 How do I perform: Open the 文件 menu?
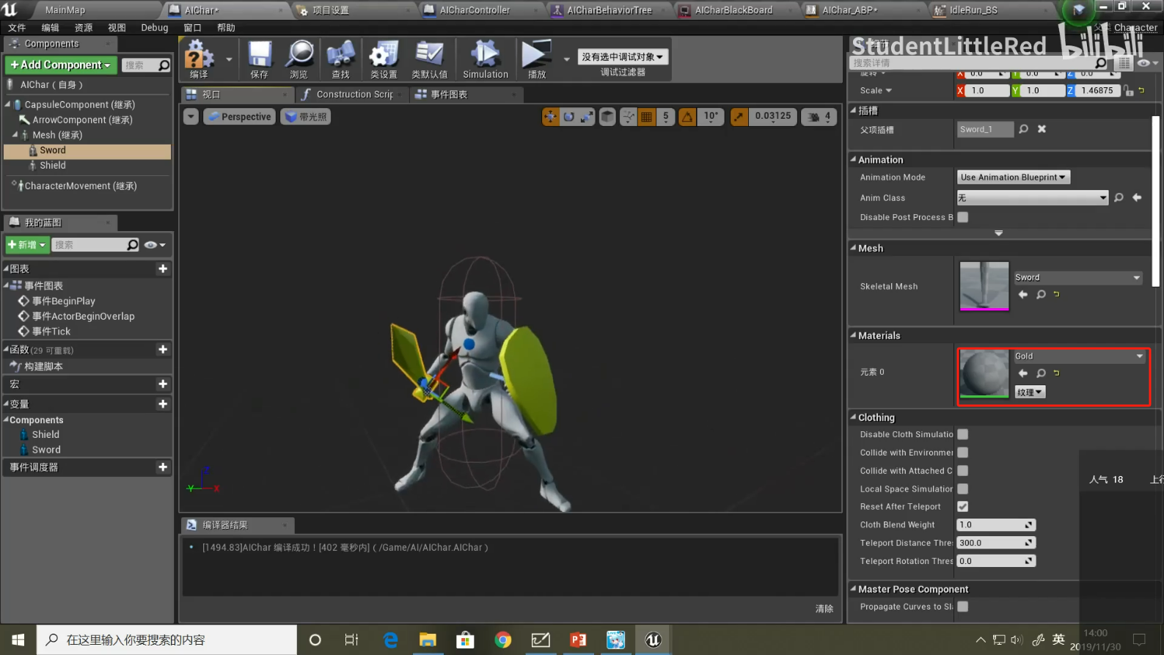17,28
